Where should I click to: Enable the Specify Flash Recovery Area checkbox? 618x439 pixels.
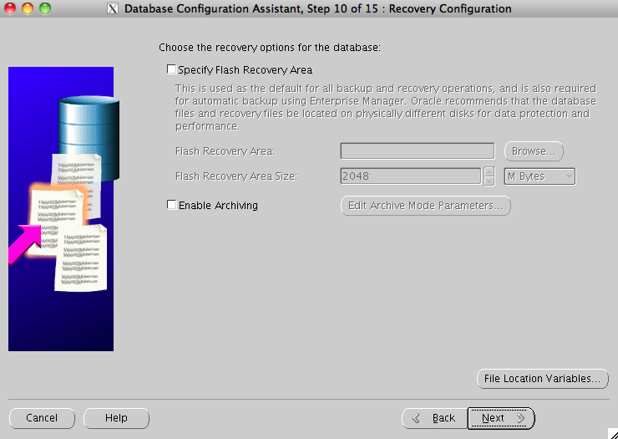tap(172, 70)
